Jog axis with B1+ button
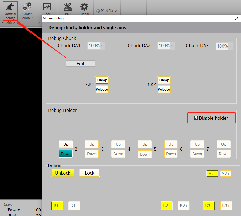The width and height of the screenshot is (241, 216). tap(74, 206)
